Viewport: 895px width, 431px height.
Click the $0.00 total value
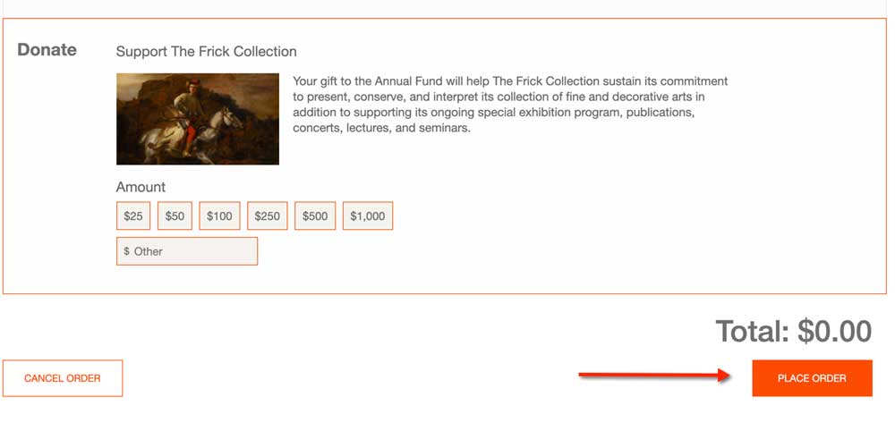pyautogui.click(x=834, y=331)
